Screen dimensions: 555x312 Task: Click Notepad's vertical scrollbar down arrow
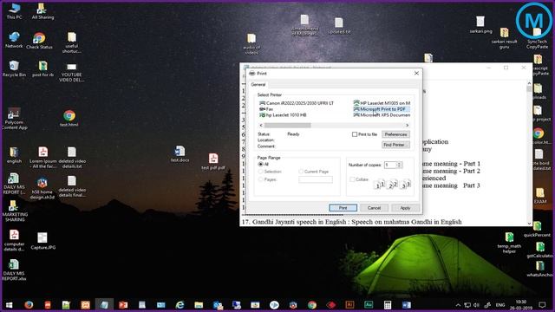point(529,224)
